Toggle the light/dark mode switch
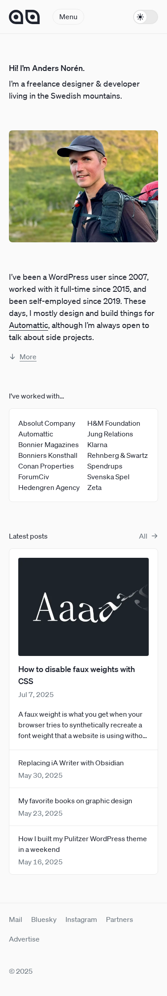Screen dimensions: 167x996 pyautogui.click(x=146, y=17)
